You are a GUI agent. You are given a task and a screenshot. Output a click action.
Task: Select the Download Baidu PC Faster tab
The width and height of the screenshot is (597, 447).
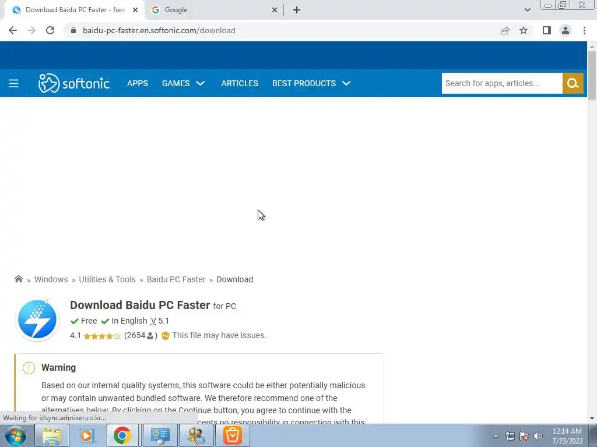(75, 10)
